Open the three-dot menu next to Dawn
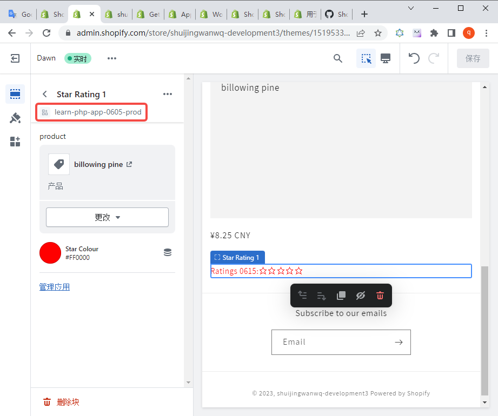498x416 pixels. [112, 58]
